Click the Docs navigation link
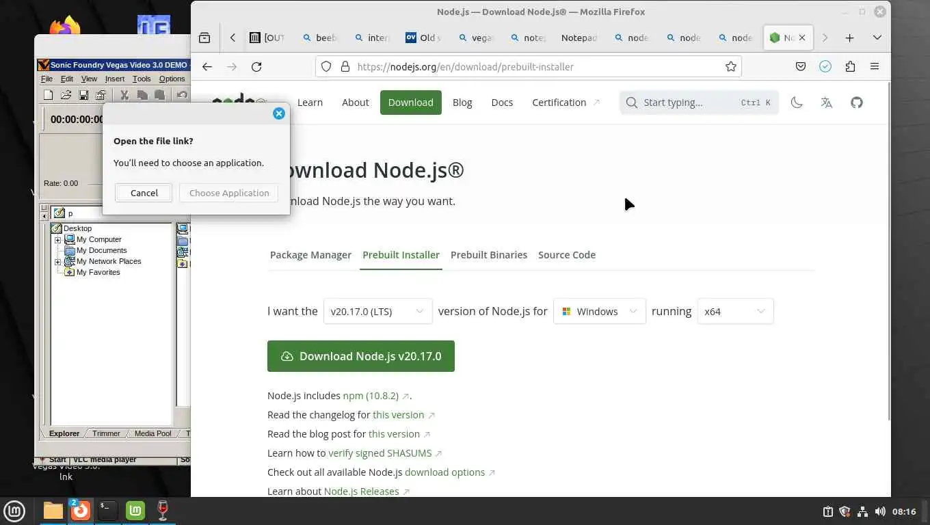 point(502,103)
